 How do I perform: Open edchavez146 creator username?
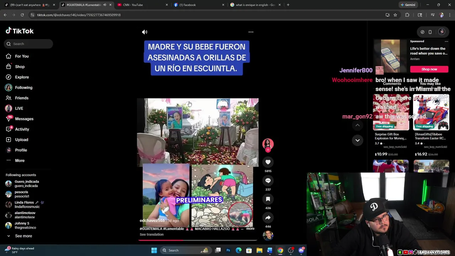pos(152,220)
